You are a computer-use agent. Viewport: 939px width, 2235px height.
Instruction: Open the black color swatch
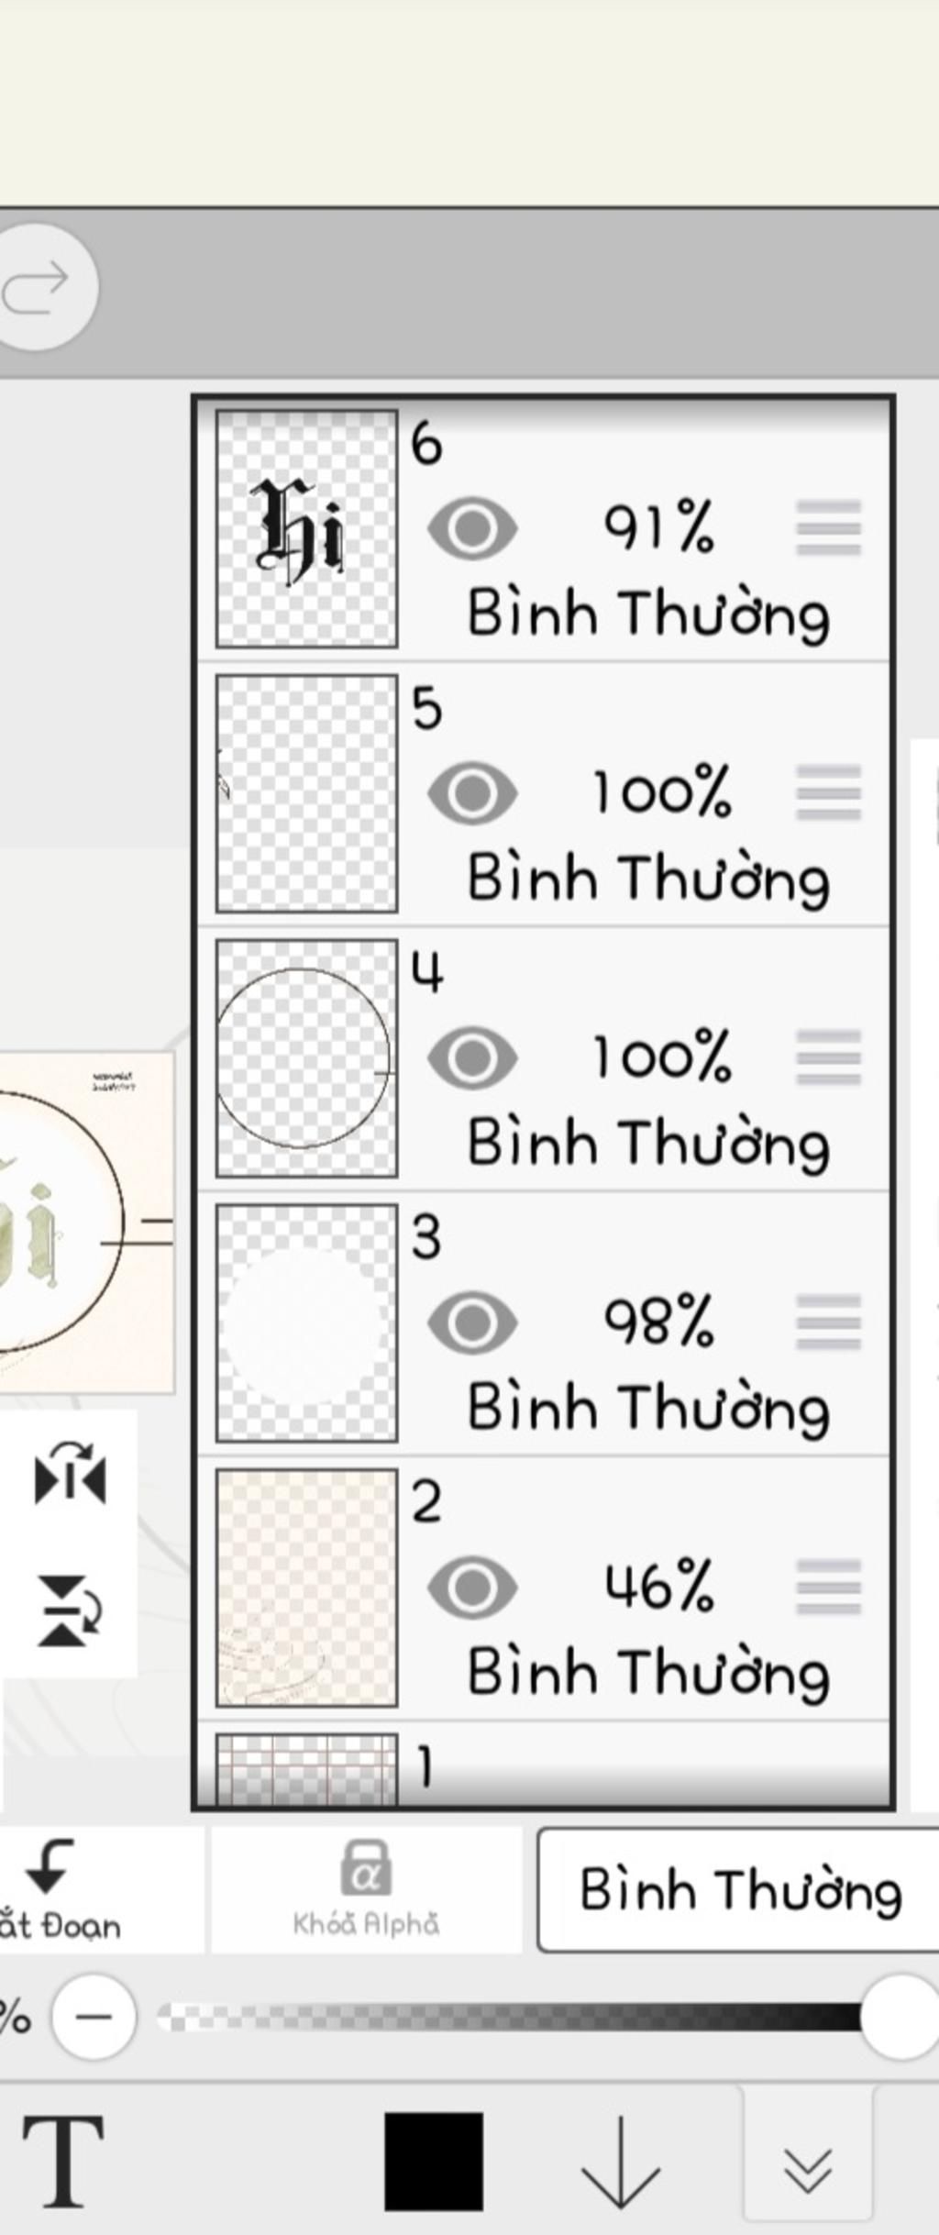pyautogui.click(x=434, y=2162)
